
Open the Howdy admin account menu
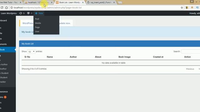click(x=194, y=13)
